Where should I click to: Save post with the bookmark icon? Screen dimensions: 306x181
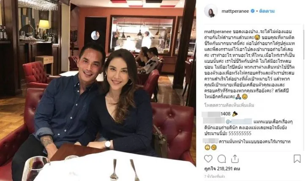point(297,159)
